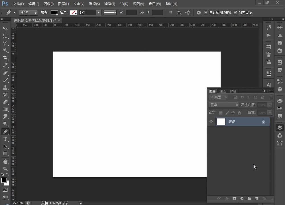Swap foreground and background colors
The height and width of the screenshot is (205, 285).
click(7, 175)
